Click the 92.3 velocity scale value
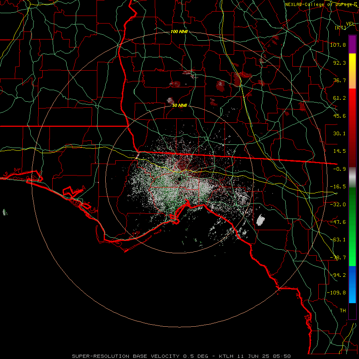Viewport: 359px width, 359px height. coord(339,63)
